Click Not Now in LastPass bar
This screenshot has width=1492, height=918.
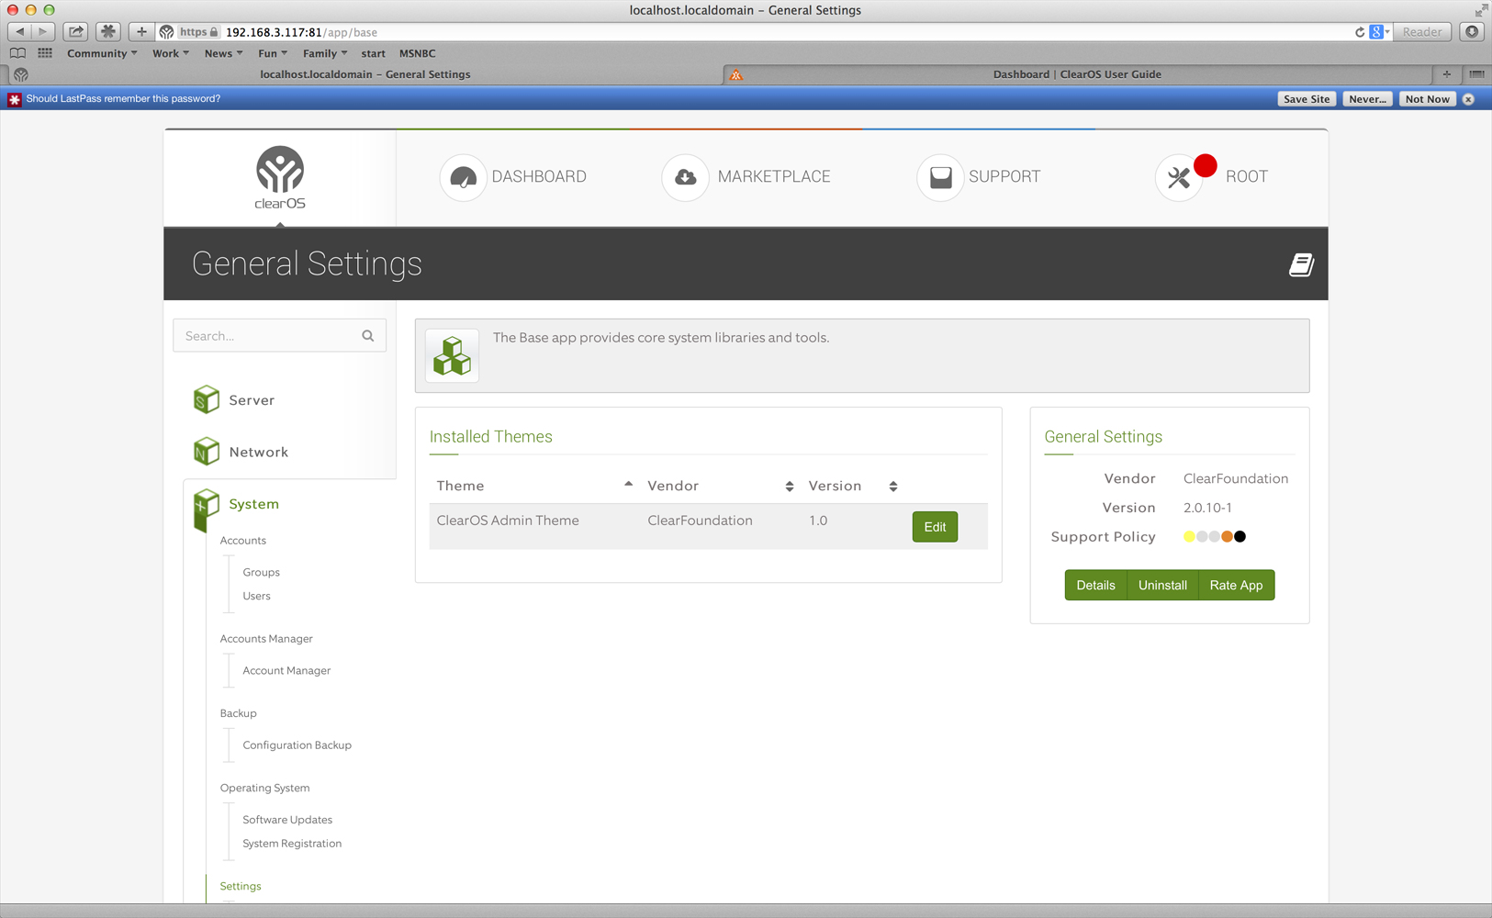point(1427,99)
